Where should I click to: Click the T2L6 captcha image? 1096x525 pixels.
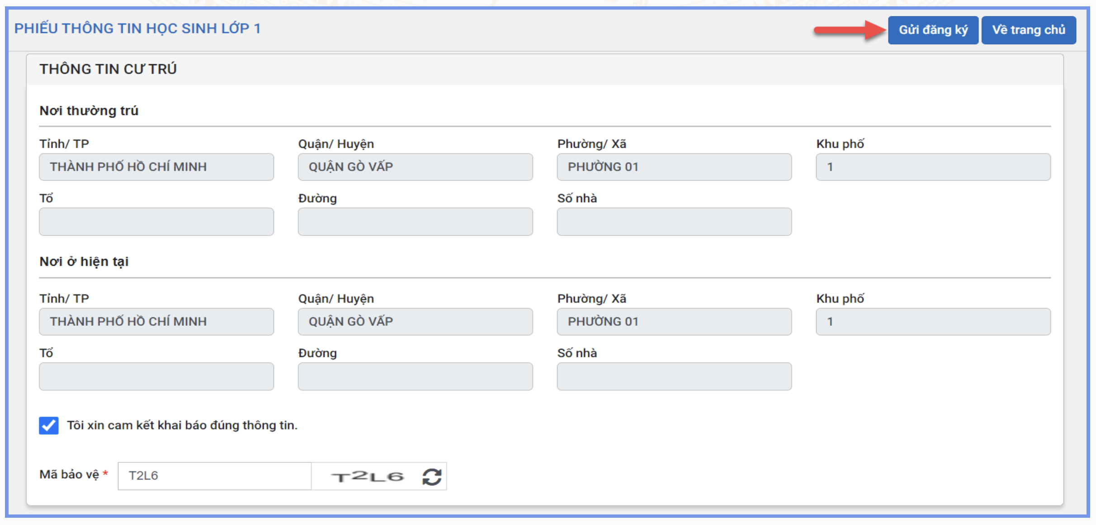pyautogui.click(x=367, y=476)
